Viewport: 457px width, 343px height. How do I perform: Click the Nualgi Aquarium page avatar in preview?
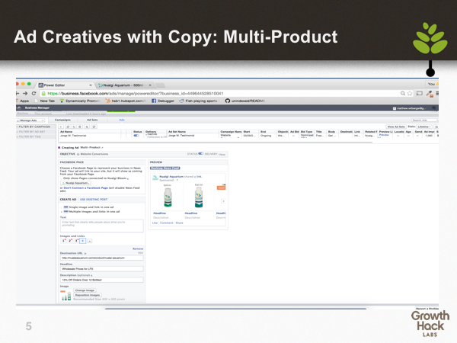(x=155, y=178)
